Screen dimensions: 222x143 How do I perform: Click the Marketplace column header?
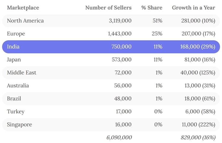[23, 8]
